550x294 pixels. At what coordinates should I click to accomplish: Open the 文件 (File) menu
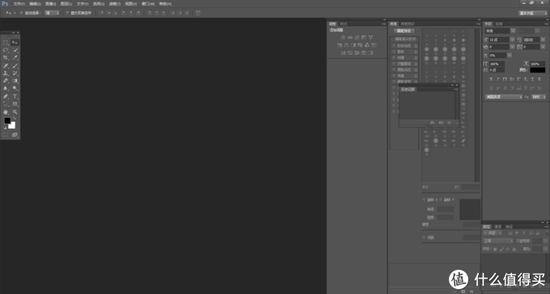click(19, 4)
